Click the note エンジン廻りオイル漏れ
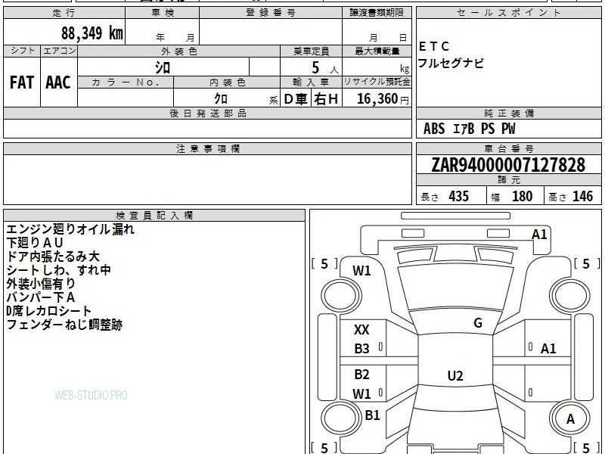This screenshot has height=454, width=605. [x=70, y=229]
